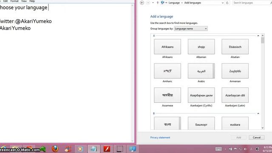Click the Add button

click(238, 138)
